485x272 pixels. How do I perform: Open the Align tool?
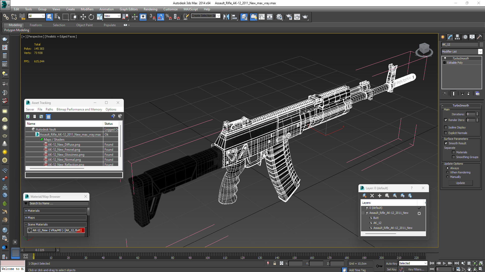[234, 17]
